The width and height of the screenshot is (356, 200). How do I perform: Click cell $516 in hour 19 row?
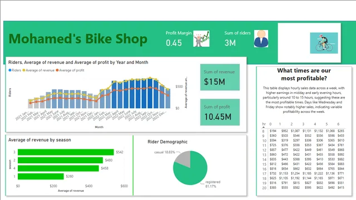coord(273,183)
